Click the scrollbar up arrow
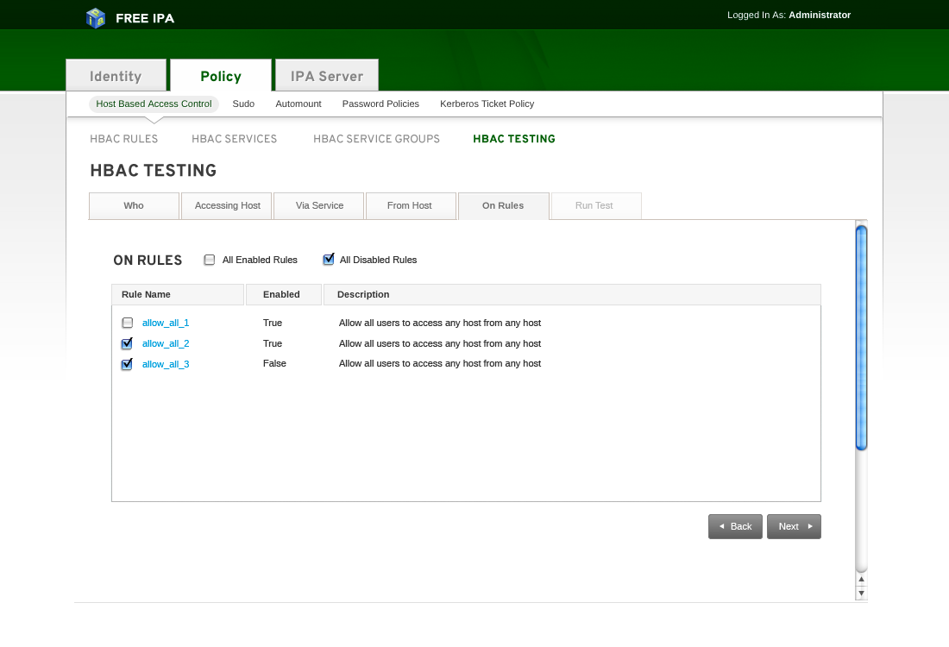The height and width of the screenshot is (647, 949). 861,580
